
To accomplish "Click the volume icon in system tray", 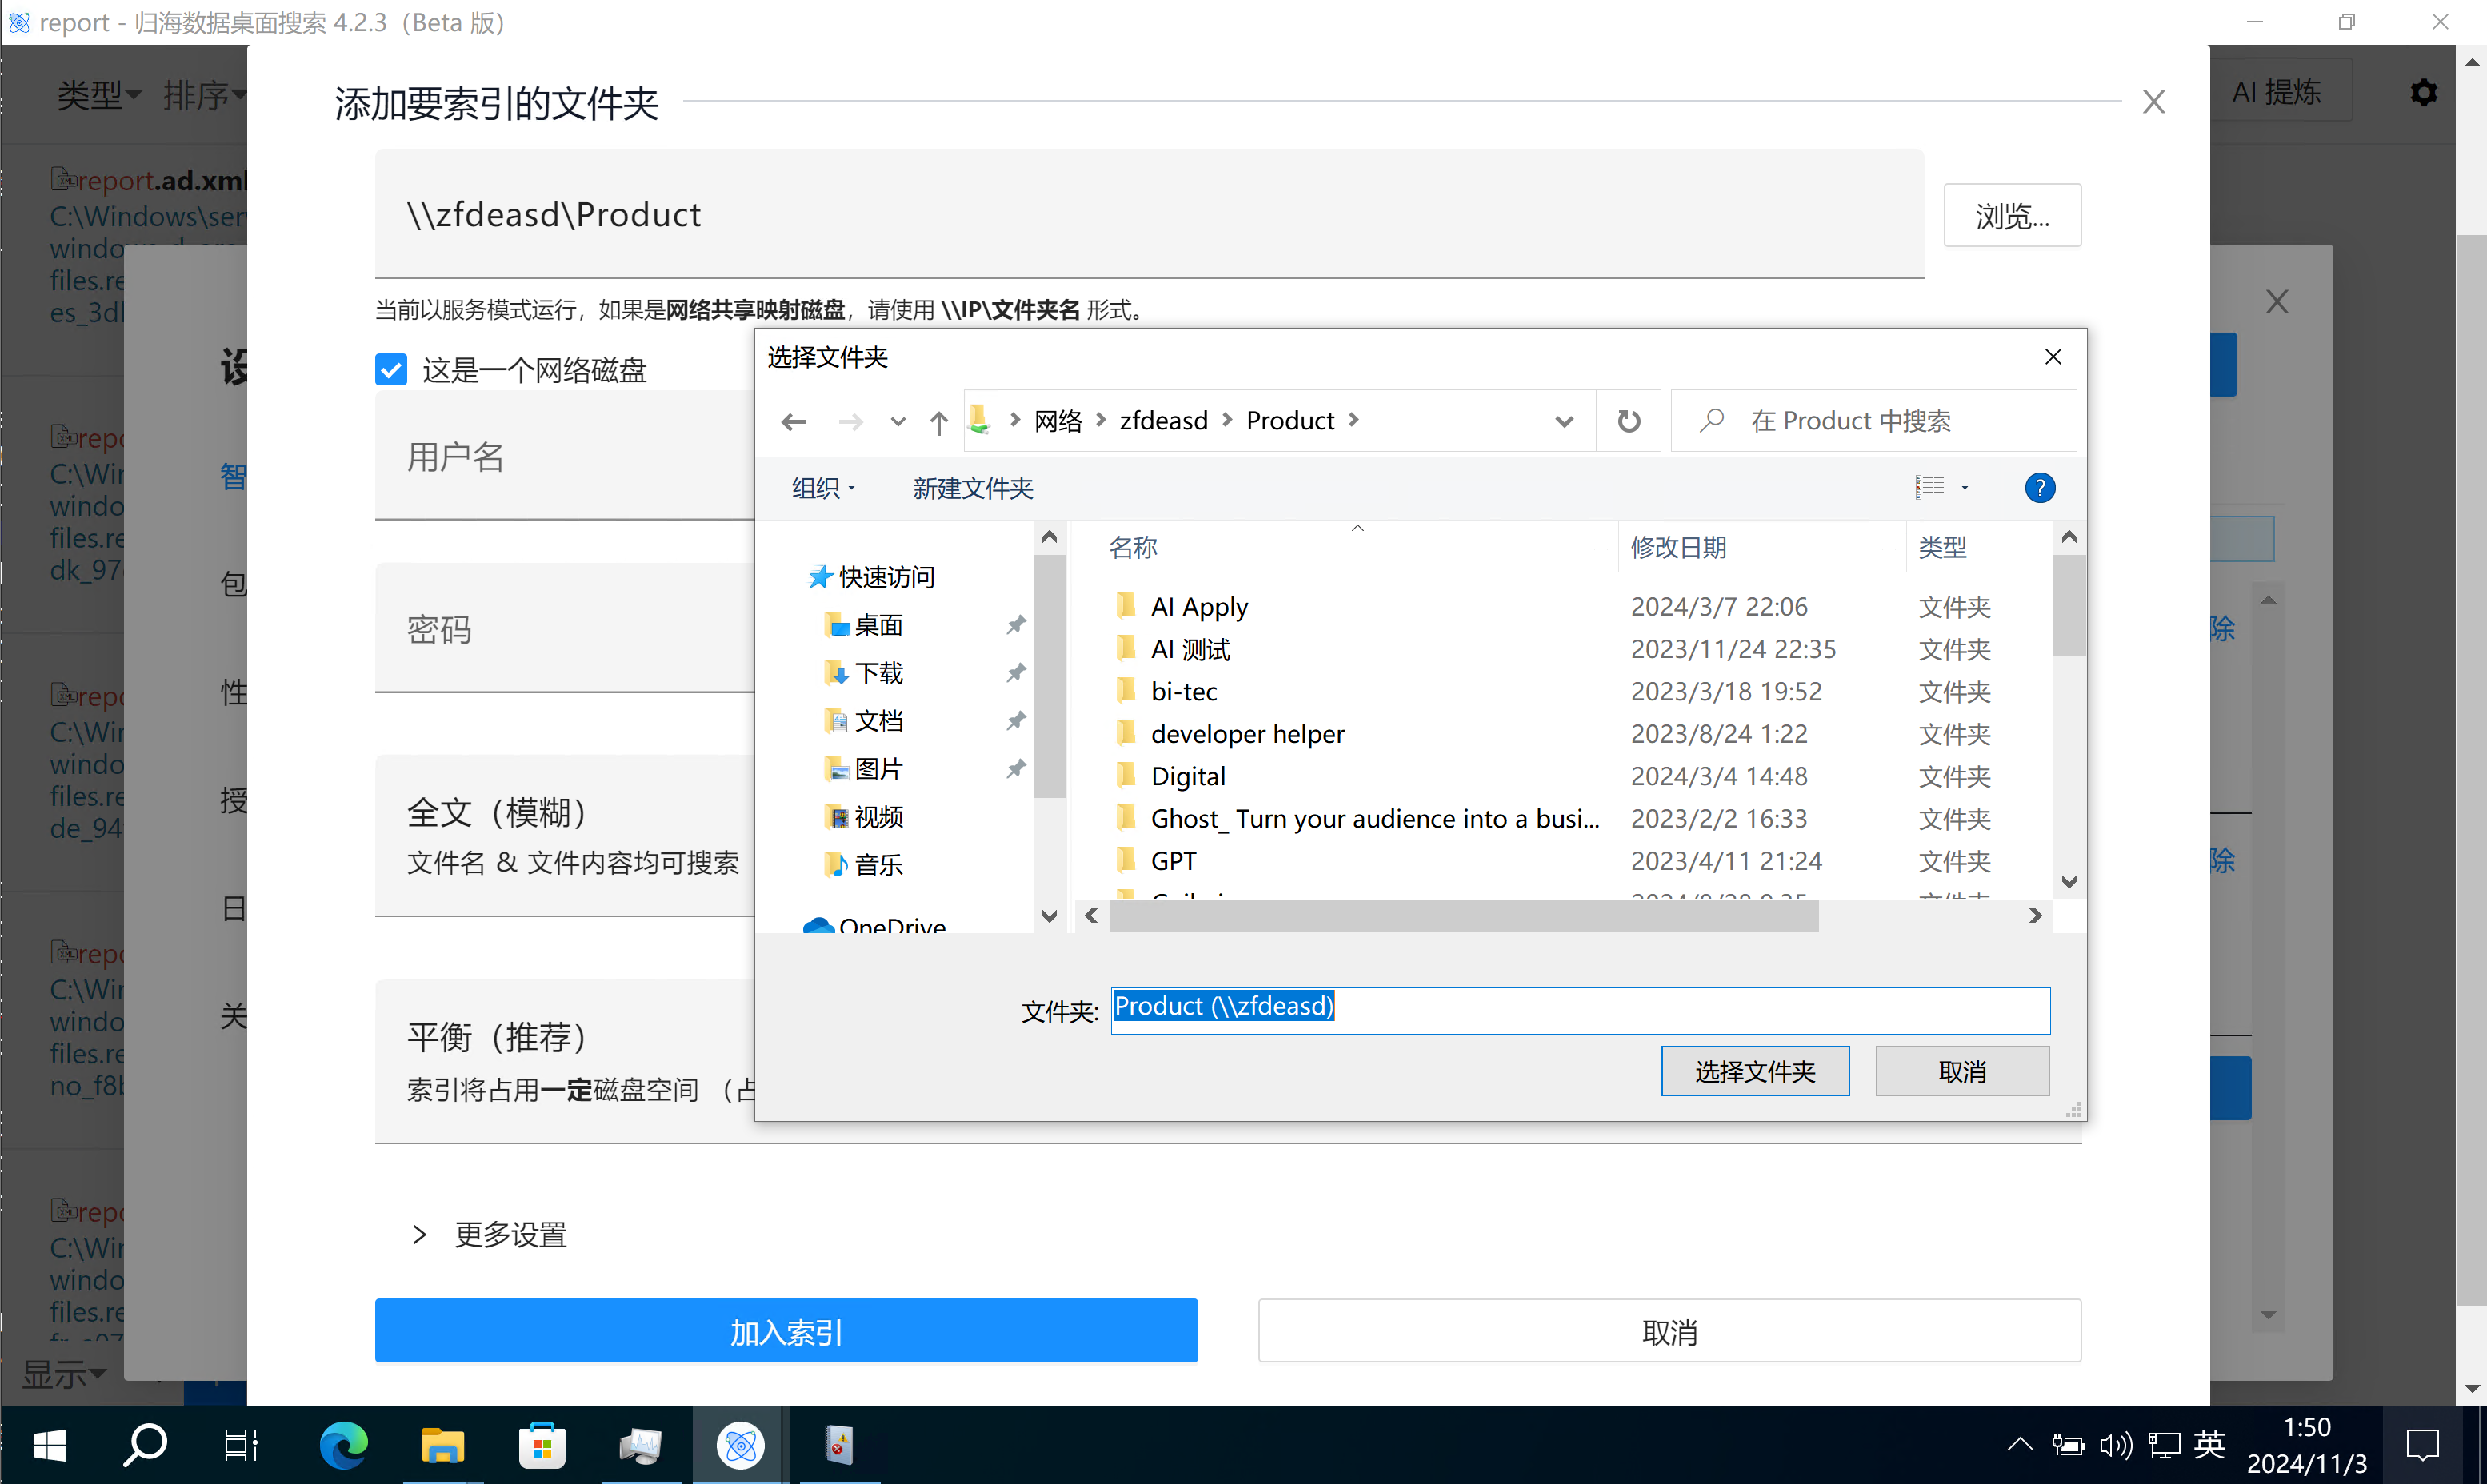I will click(2116, 1445).
